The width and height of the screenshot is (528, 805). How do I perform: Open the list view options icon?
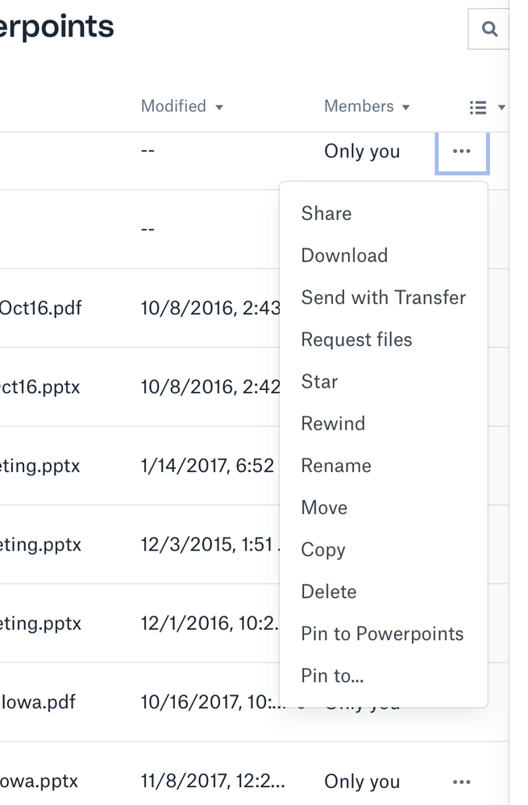tap(478, 107)
